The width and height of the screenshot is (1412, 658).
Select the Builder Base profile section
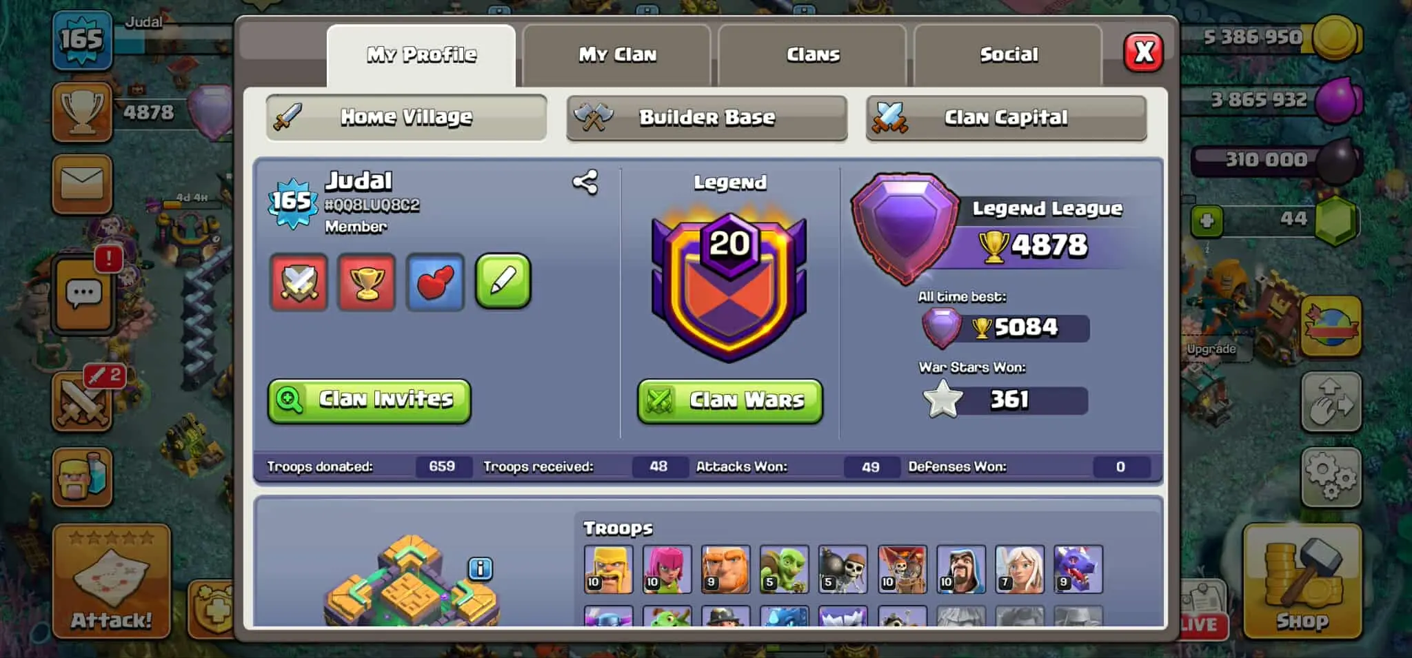[707, 118]
